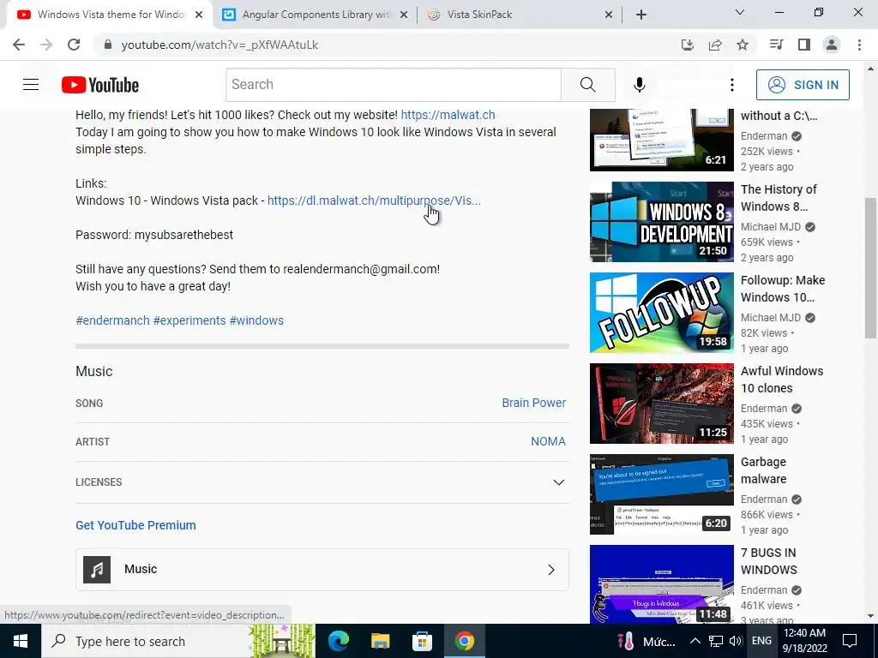Image resolution: width=878 pixels, height=658 pixels.
Task: Bookmark this tab with star icon
Action: click(743, 45)
